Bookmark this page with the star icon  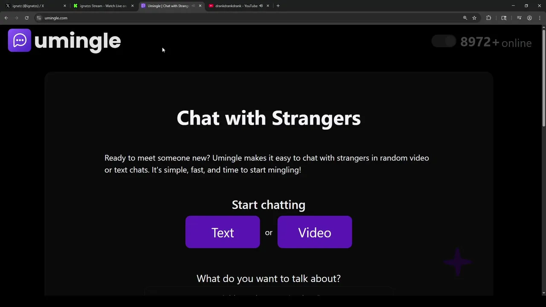[474, 18]
